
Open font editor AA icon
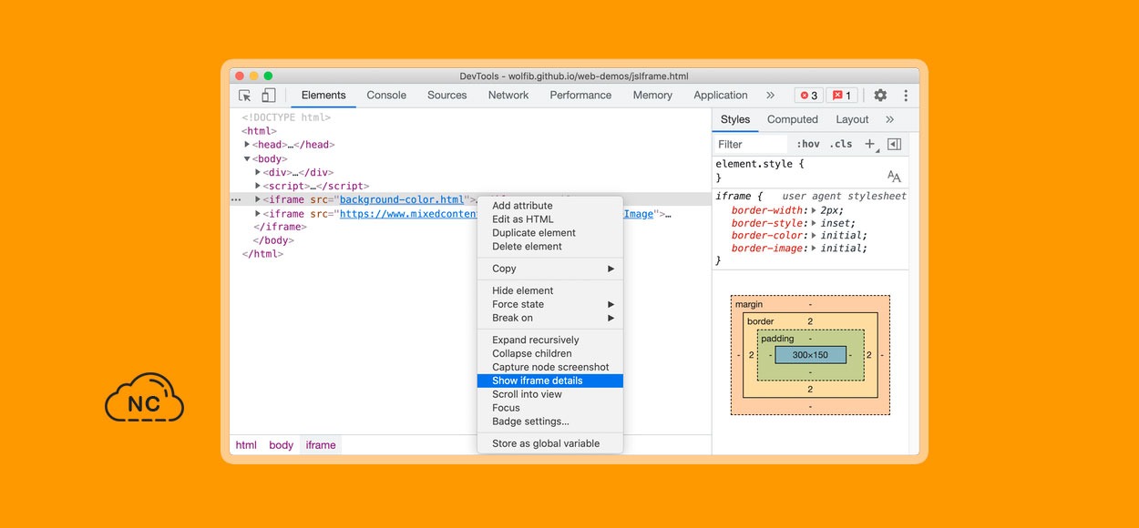point(894,177)
